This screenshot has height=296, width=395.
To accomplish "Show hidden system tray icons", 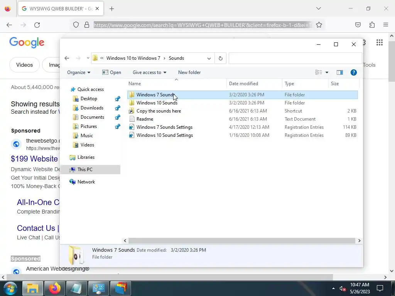I will [333, 288].
